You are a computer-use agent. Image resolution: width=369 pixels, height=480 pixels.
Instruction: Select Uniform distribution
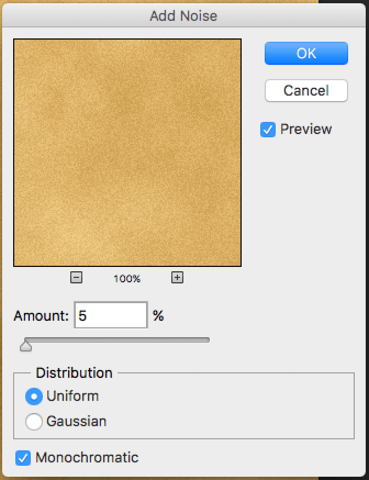pyautogui.click(x=33, y=397)
